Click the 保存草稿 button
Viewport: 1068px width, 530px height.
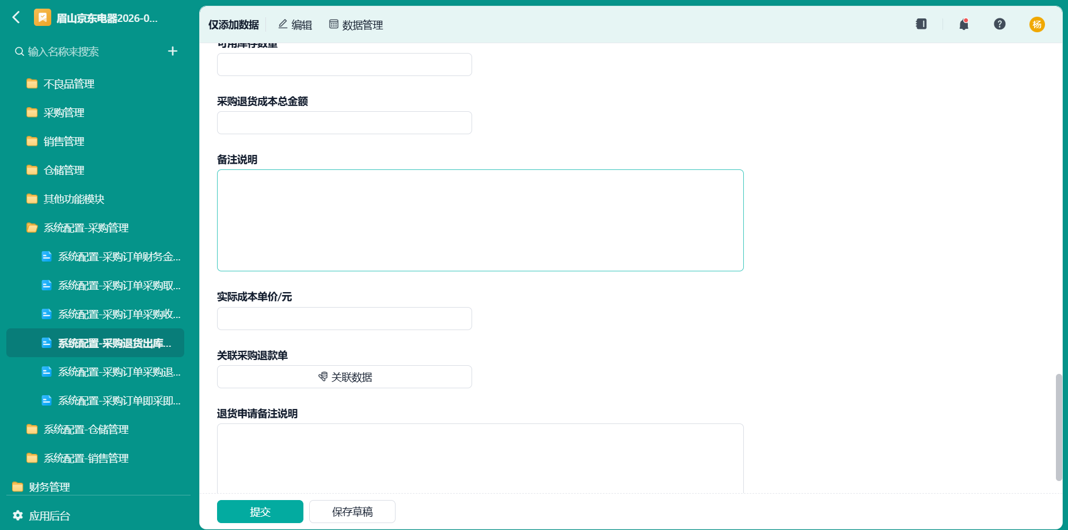(352, 512)
